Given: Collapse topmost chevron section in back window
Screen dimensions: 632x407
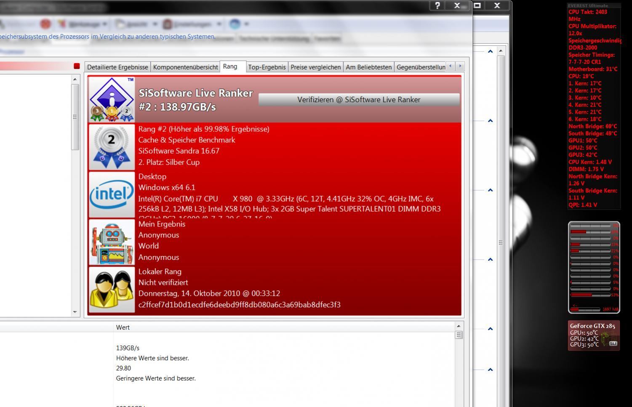Looking at the screenshot, I should pos(490,51).
